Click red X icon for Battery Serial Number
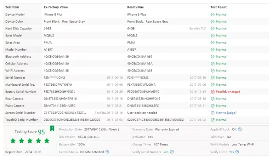Image resolution: width=272 pixels, height=159 pixels. click(x=212, y=92)
